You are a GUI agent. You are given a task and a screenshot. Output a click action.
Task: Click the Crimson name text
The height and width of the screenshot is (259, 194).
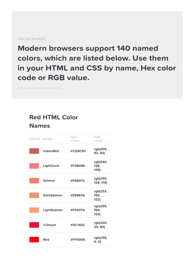tap(50, 225)
